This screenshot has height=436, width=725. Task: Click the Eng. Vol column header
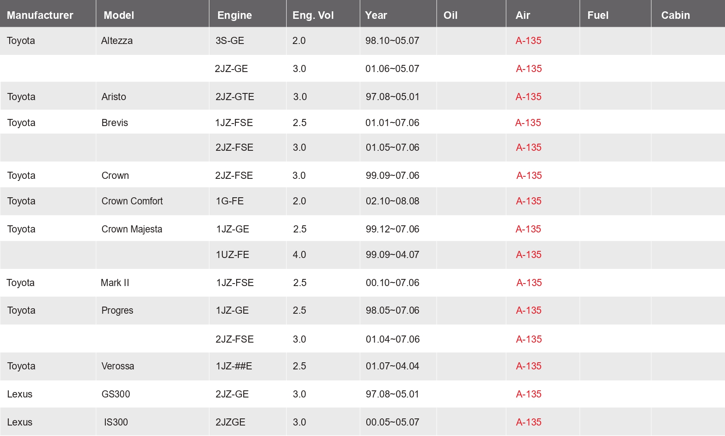tap(313, 15)
